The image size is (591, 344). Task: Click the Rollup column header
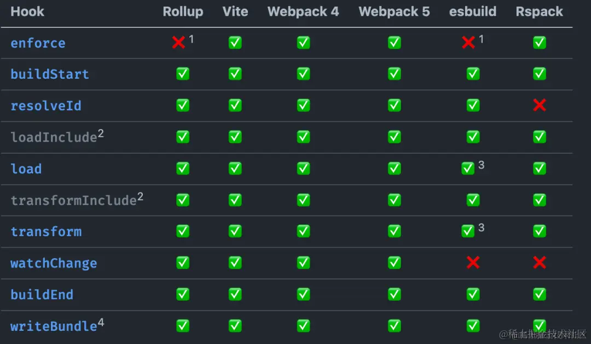pos(183,11)
